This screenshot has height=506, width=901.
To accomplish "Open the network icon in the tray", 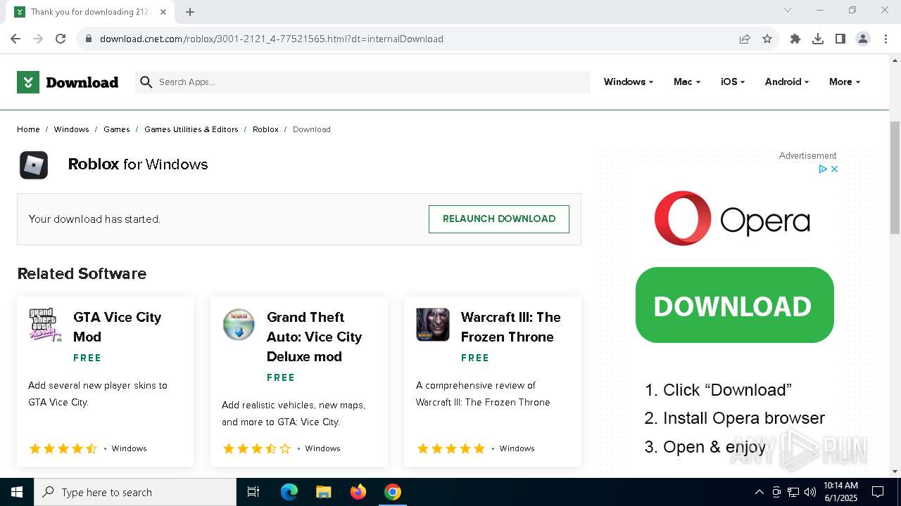I will point(793,492).
